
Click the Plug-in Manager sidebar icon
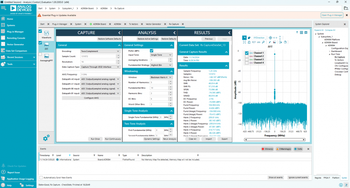click(x=3, y=31)
